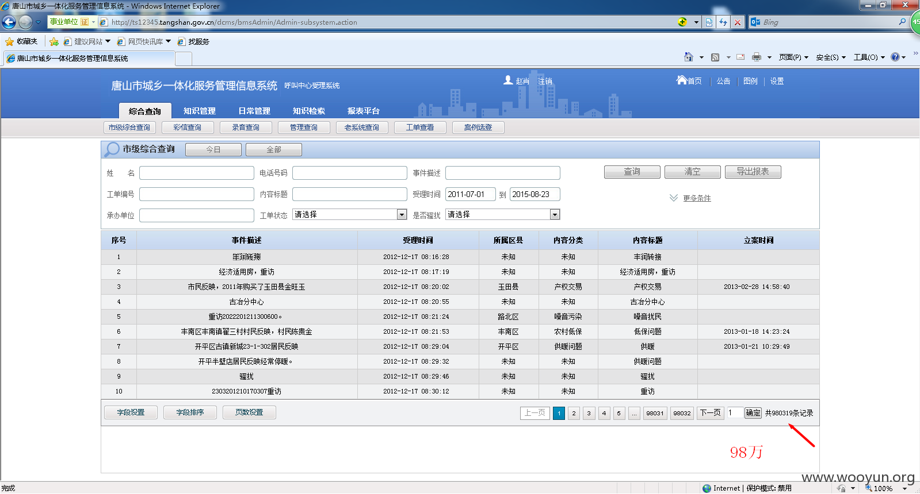This screenshot has height=494, width=920.
Task: Open the 工单状态 dropdown
Action: pos(350,214)
